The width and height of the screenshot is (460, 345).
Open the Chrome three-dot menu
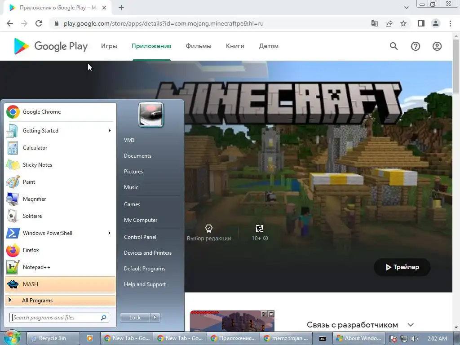point(450,23)
